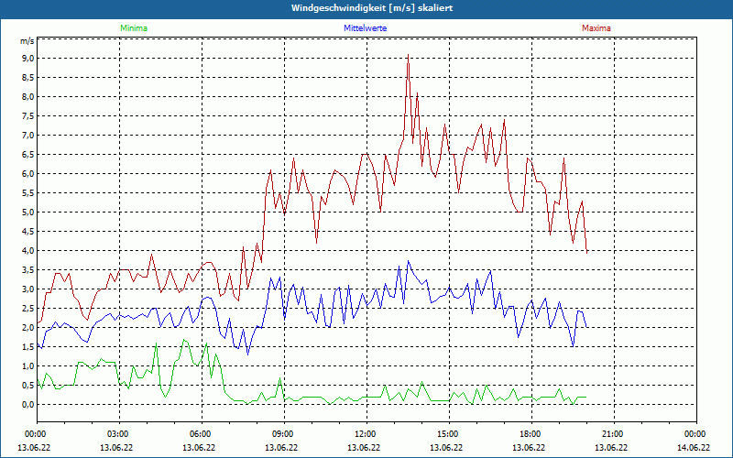The width and height of the screenshot is (733, 458).
Task: Click the "21:00" time axis label
Action: (x=612, y=434)
